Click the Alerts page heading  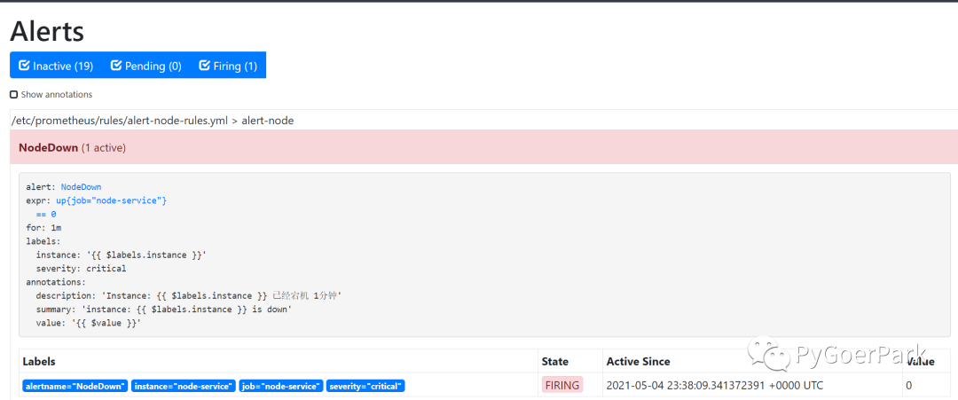coord(47,31)
